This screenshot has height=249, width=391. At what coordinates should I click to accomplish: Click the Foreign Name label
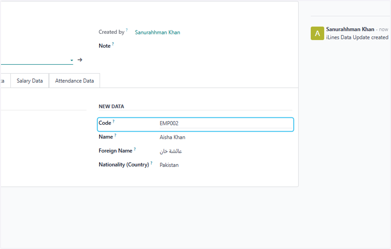tap(115, 151)
